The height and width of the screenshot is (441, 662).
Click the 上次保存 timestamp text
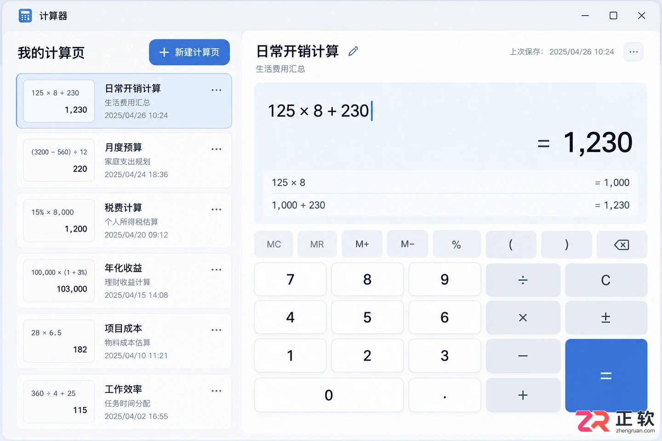[x=561, y=52]
